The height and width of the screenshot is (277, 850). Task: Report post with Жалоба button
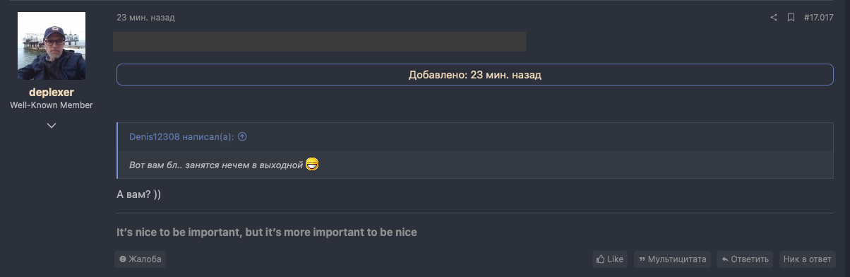coord(140,259)
